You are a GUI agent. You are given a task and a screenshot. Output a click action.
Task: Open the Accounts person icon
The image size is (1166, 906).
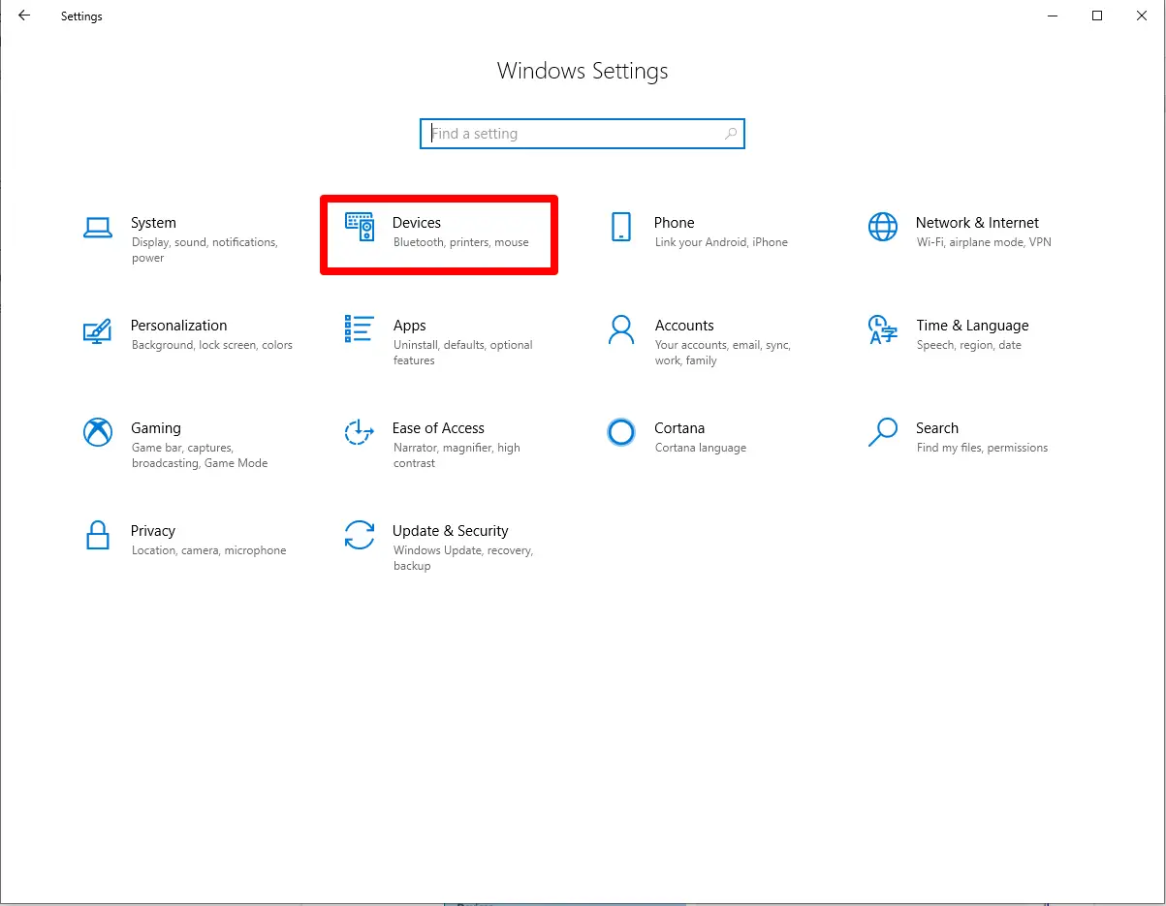pos(620,329)
